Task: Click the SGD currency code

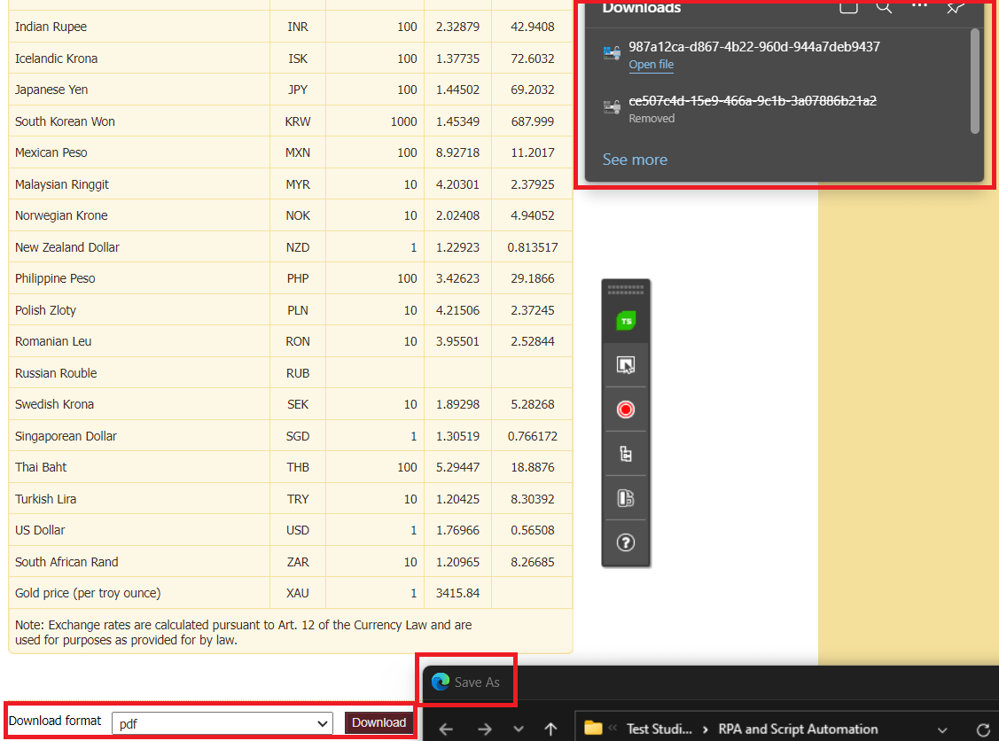Action: coord(298,436)
